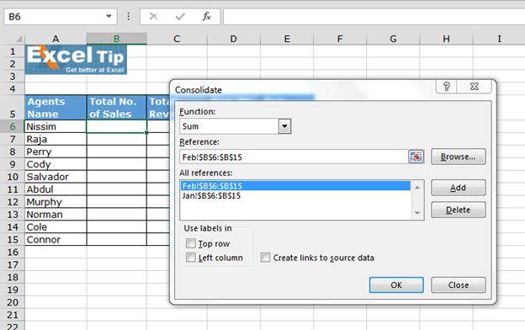The height and width of the screenshot is (330, 525).
Task: Click the Excel Tip logo image
Action: pyautogui.click(x=76, y=60)
